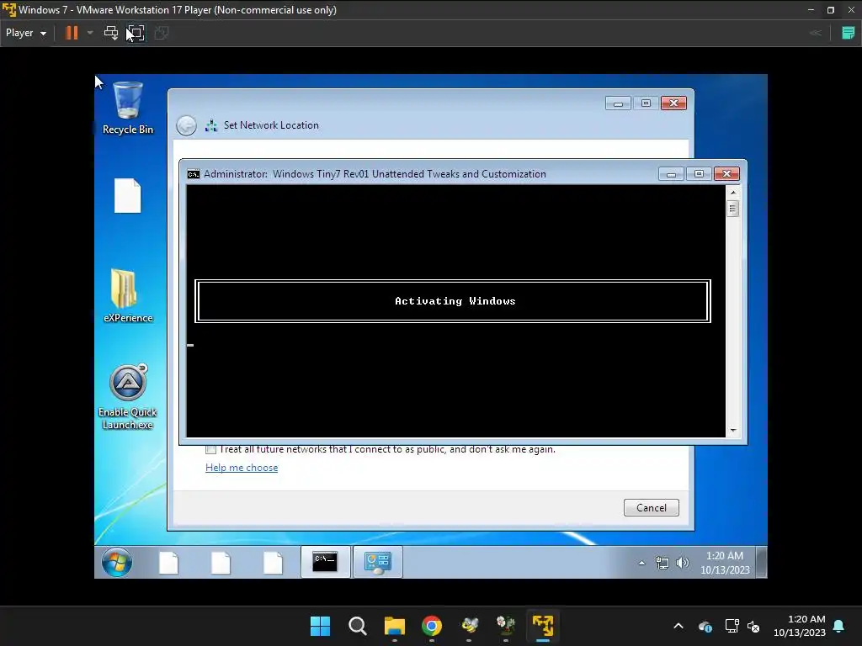Click Cancel in Set Network Location
This screenshot has width=862, height=646.
(x=651, y=507)
